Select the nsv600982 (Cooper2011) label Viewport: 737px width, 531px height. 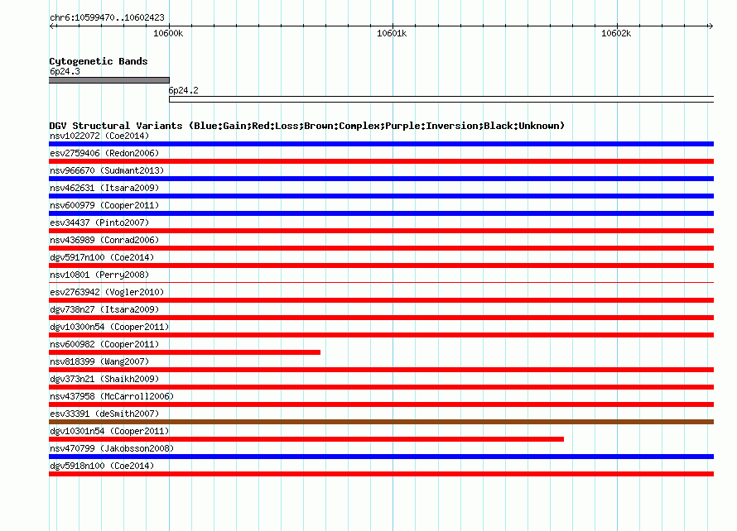(104, 344)
